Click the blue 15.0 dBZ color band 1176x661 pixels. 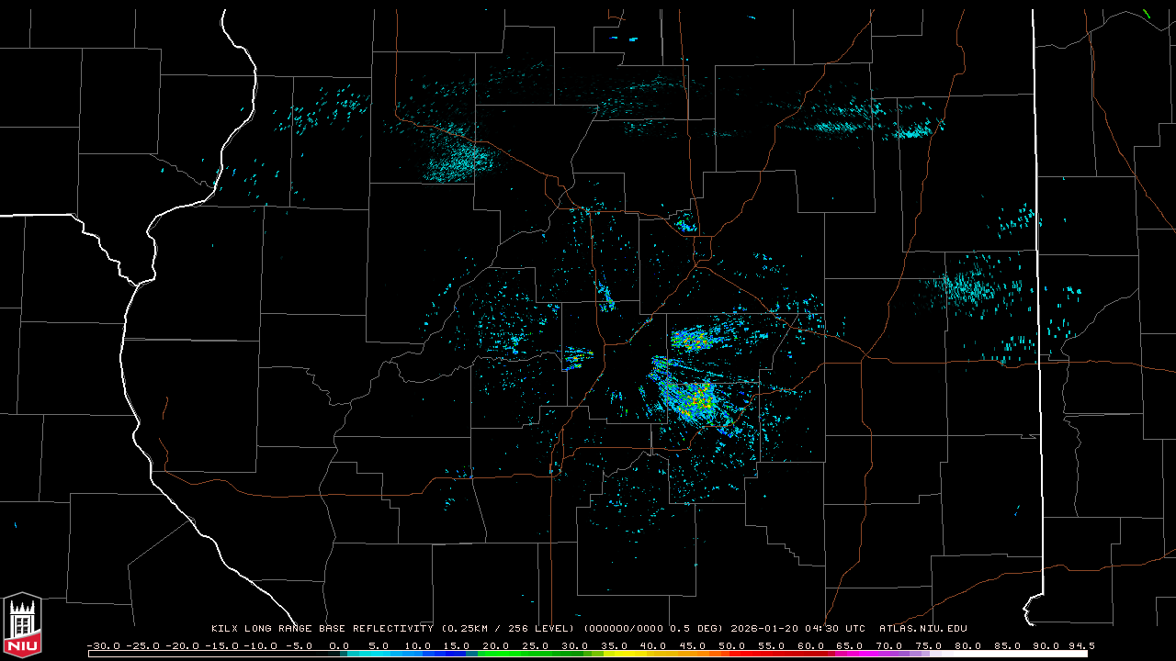click(457, 654)
